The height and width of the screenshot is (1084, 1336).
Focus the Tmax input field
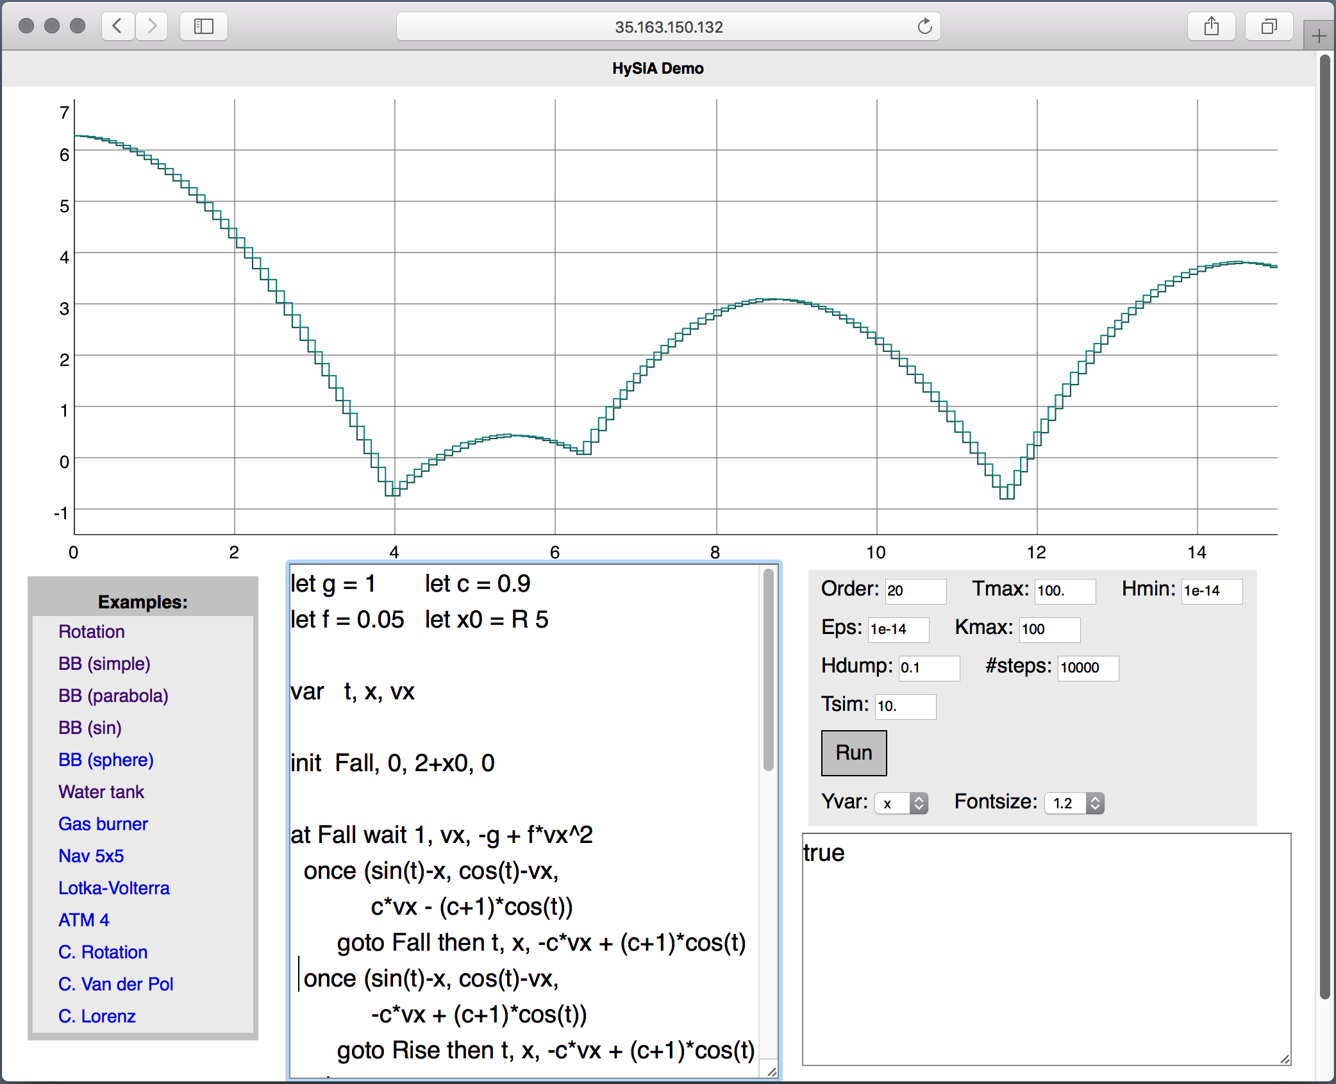1065,590
